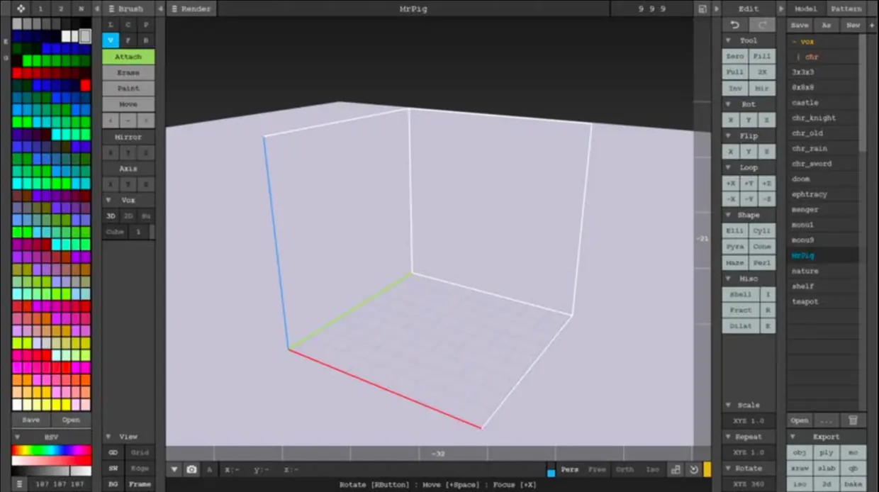Screen dimensions: 879x492
Task: Click the view cube icon near Iso
Action: 676,469
